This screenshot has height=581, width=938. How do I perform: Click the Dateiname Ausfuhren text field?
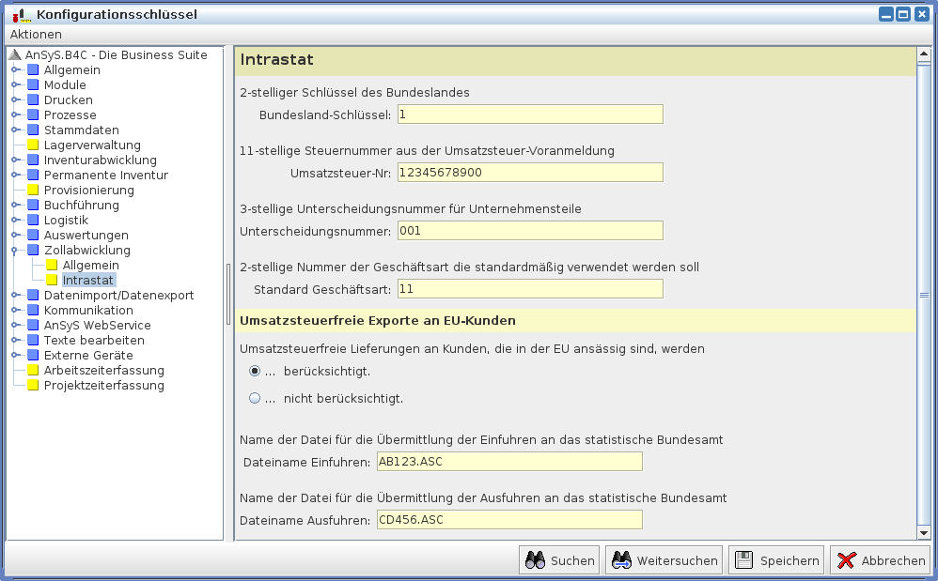tap(509, 520)
